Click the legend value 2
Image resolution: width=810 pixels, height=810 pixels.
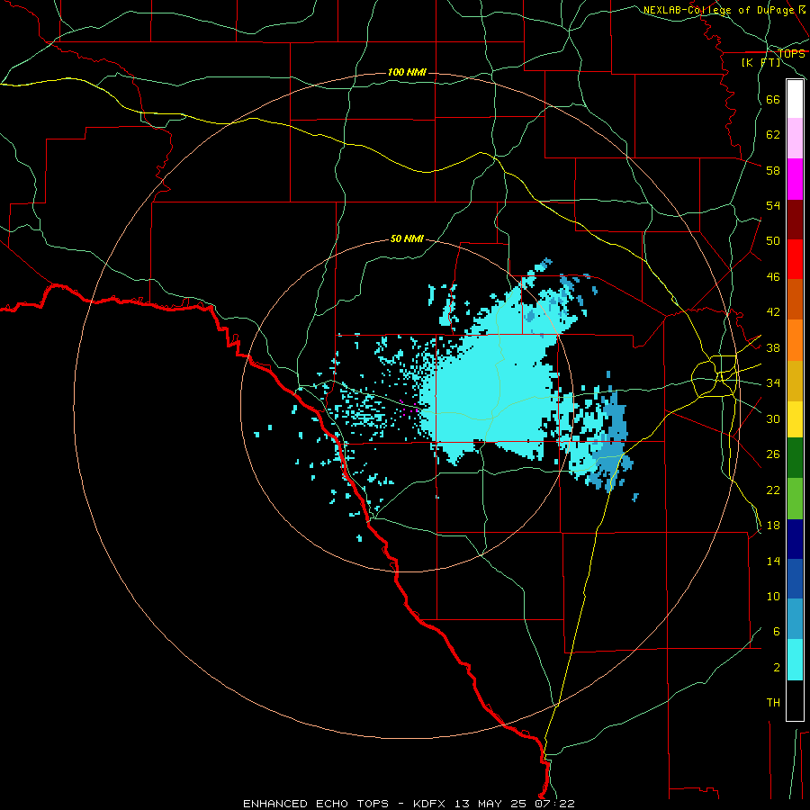(776, 668)
